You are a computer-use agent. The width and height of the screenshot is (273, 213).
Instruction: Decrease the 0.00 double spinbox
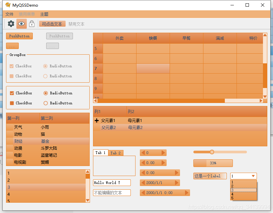143,163
